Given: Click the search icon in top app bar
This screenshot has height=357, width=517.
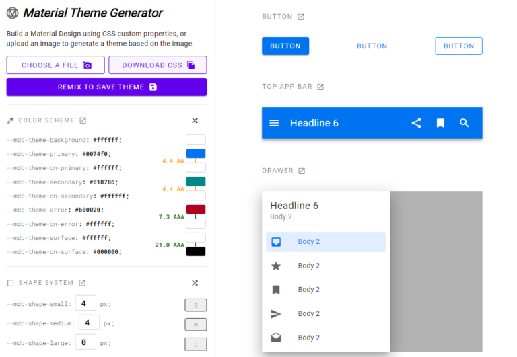Looking at the screenshot, I should tap(464, 123).
